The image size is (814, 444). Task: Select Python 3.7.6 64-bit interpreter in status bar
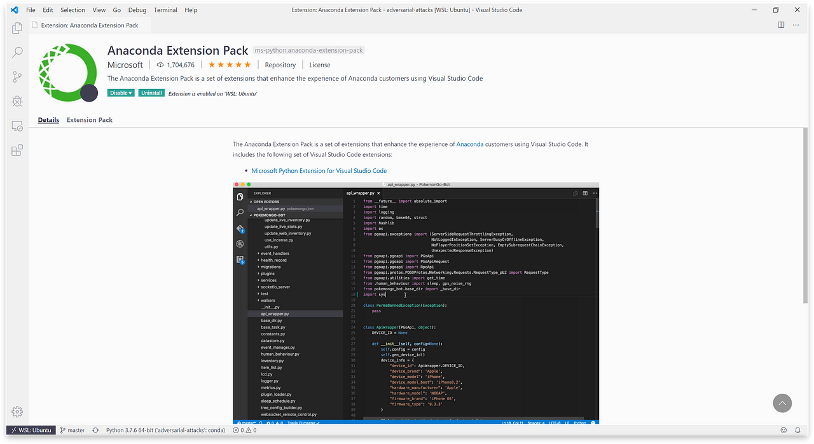[165, 430]
